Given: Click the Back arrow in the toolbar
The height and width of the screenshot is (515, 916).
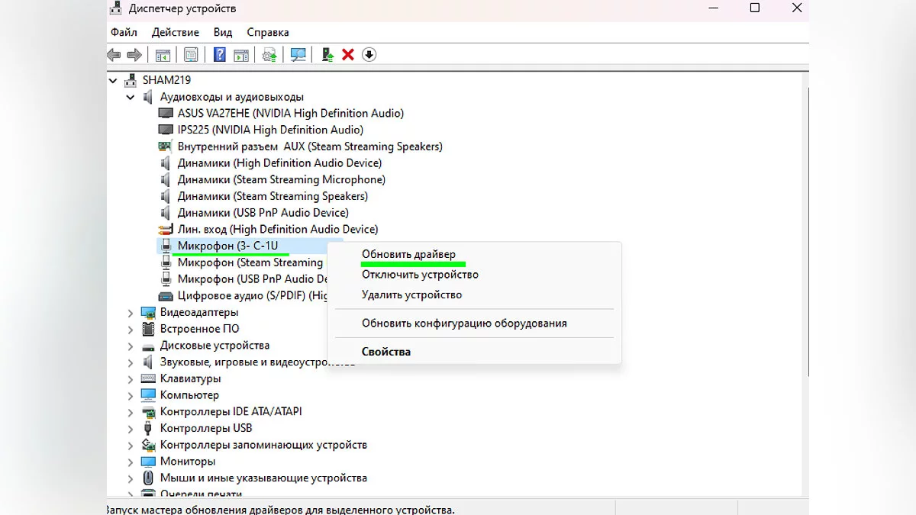Looking at the screenshot, I should 114,55.
